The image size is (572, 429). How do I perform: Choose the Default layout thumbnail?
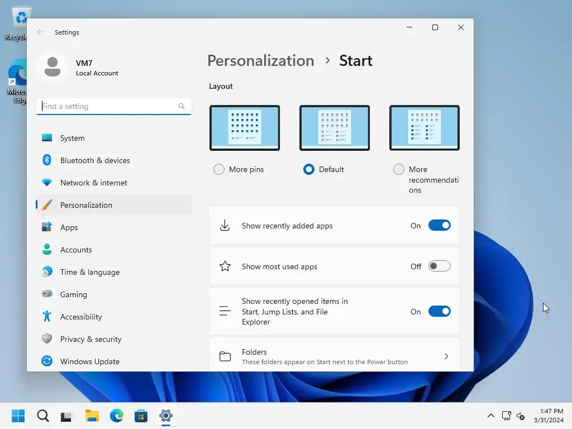pos(335,128)
